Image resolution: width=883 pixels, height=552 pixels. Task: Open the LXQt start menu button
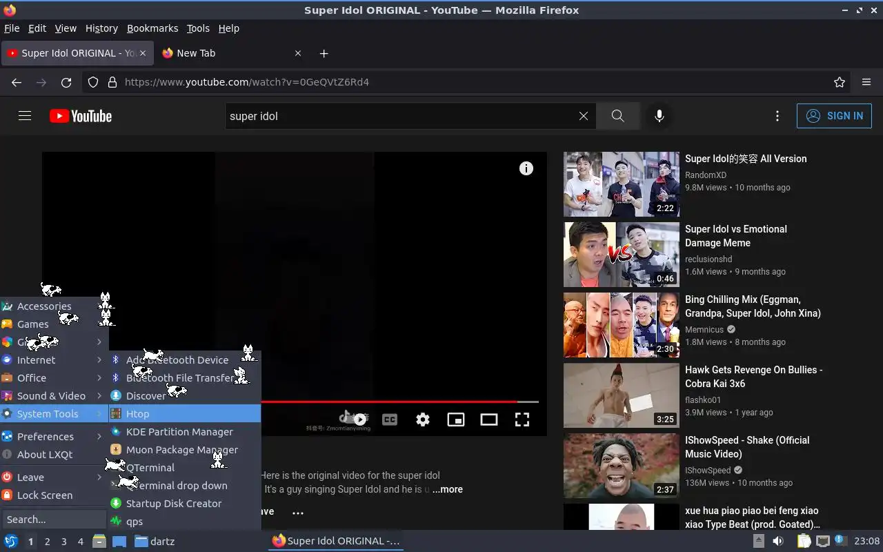(x=11, y=541)
